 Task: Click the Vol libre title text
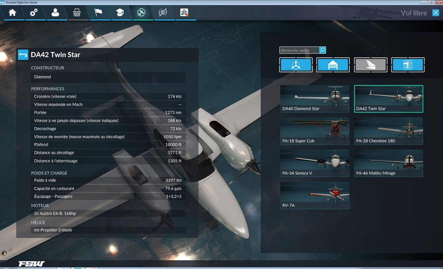coord(414,13)
